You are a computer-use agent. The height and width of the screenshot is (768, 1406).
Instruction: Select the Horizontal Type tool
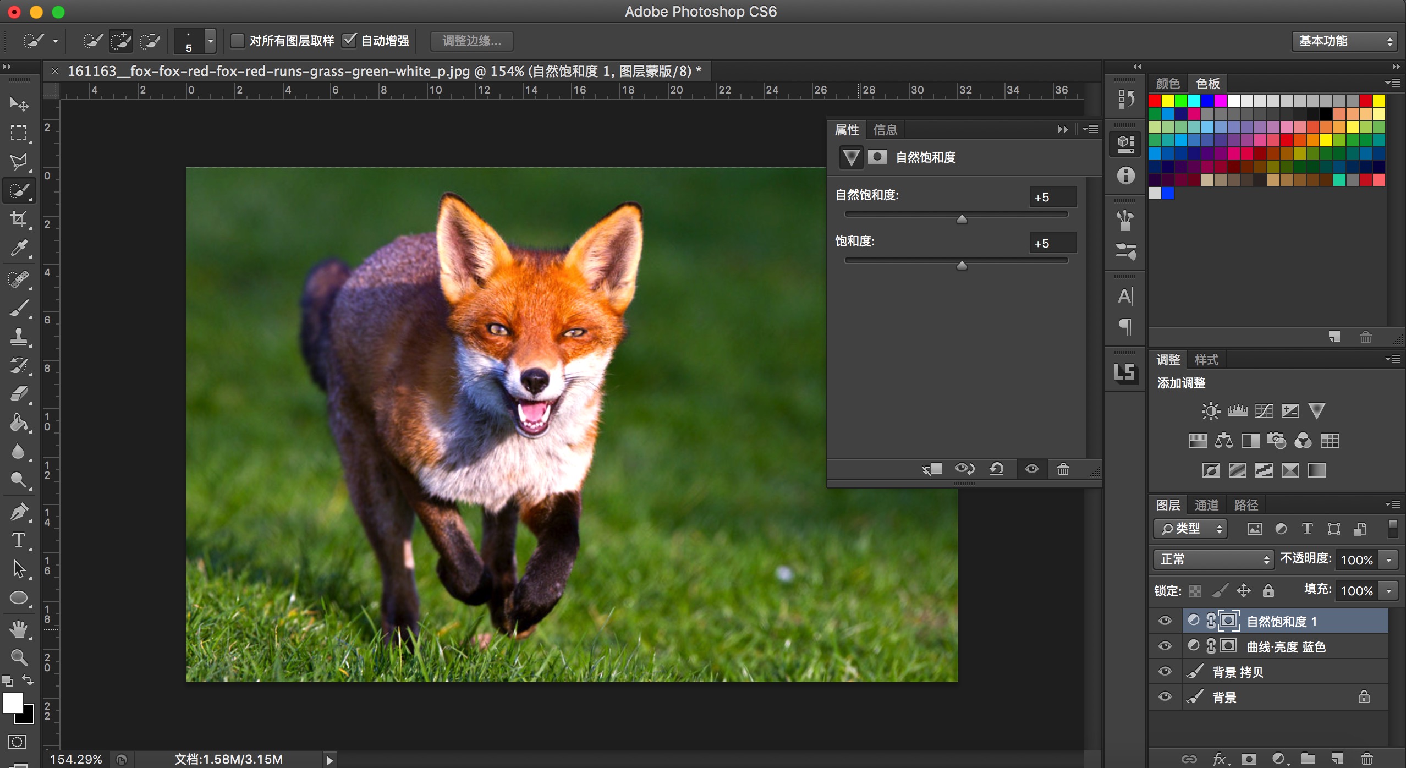pyautogui.click(x=19, y=540)
